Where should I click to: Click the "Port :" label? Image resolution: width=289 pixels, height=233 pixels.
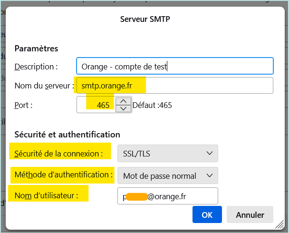[24, 105]
